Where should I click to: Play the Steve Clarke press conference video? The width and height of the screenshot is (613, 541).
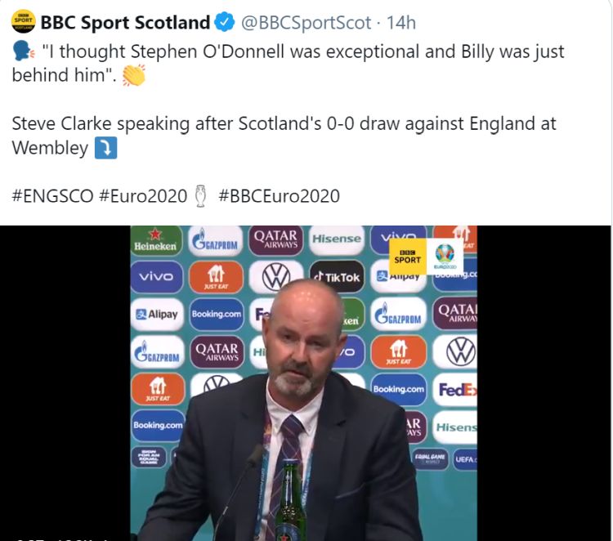coord(304,383)
